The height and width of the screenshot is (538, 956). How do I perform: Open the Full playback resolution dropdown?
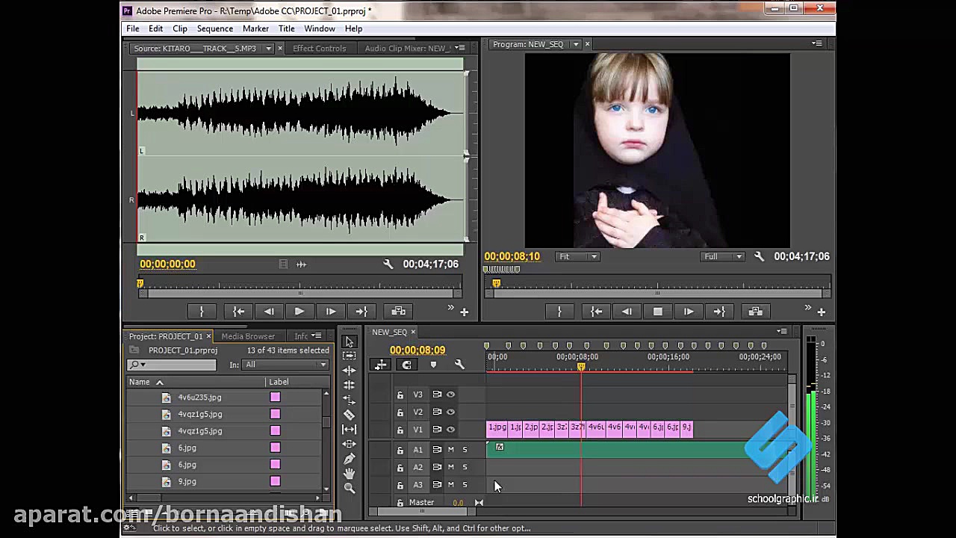[723, 256]
